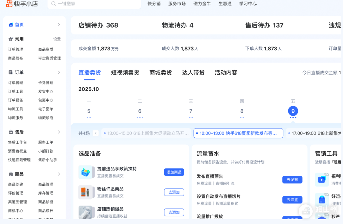Expand the 首页 chevron arrow
This screenshot has width=343, height=224.
[59, 24]
